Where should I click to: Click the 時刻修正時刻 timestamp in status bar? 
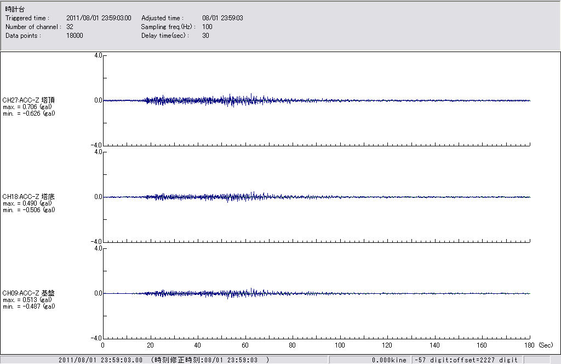(x=210, y=360)
